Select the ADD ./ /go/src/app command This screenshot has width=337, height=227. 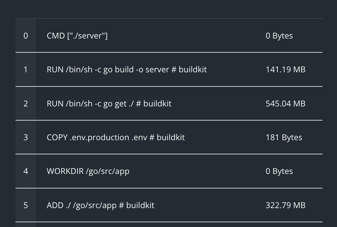[x=100, y=205]
